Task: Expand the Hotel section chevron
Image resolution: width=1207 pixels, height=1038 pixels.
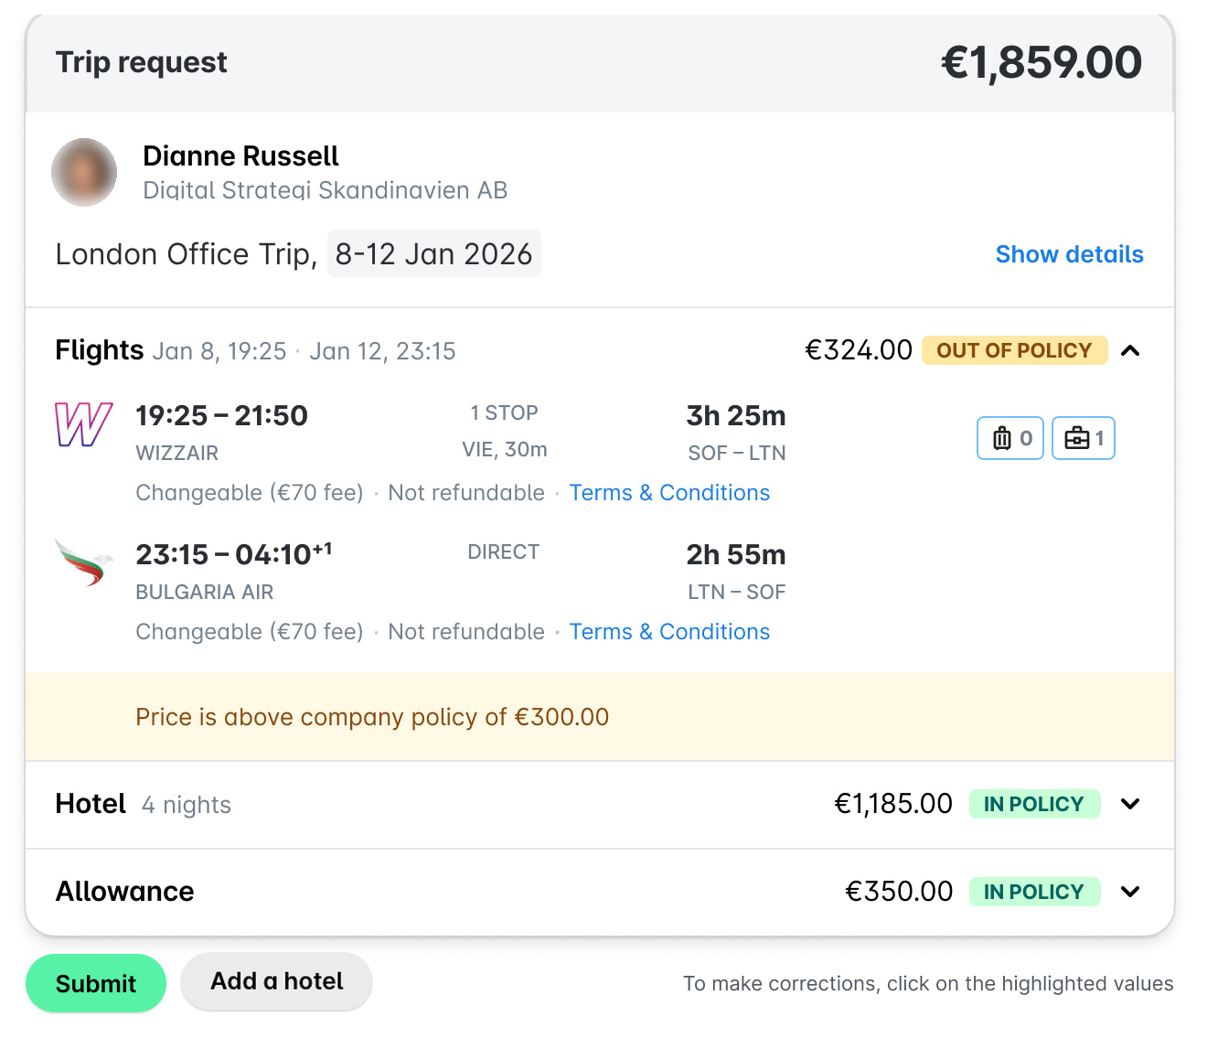Action: click(1130, 804)
